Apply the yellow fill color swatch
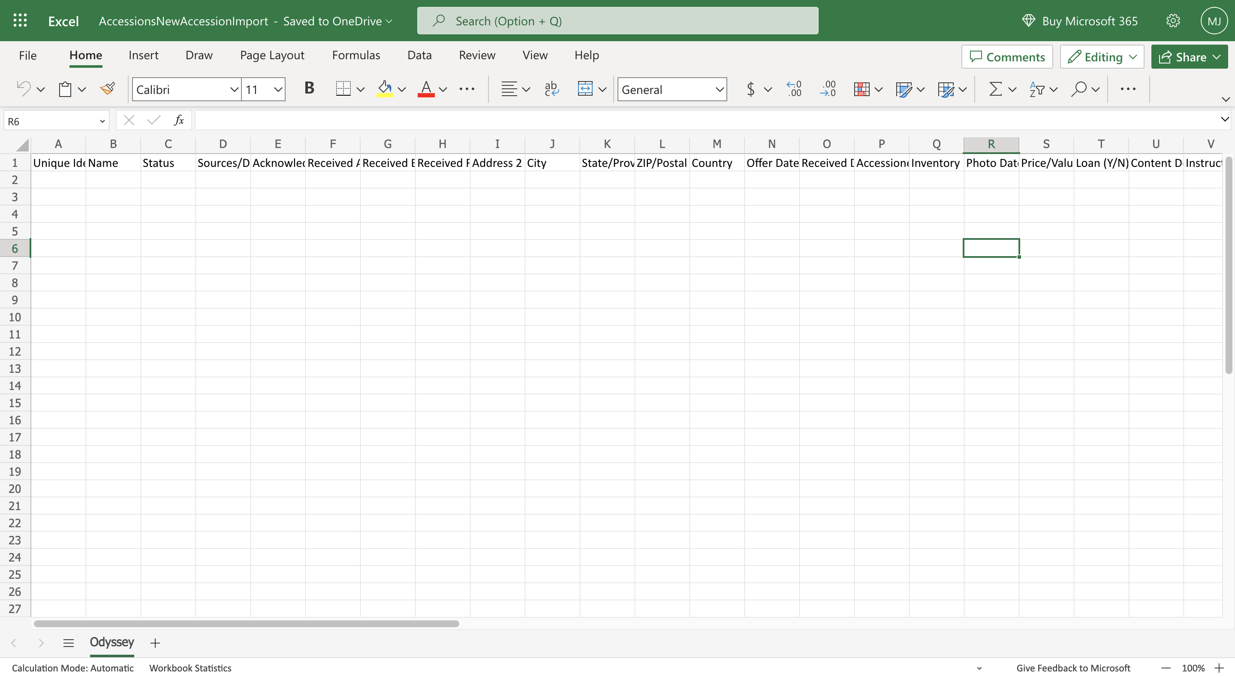The image size is (1235, 677). (385, 89)
